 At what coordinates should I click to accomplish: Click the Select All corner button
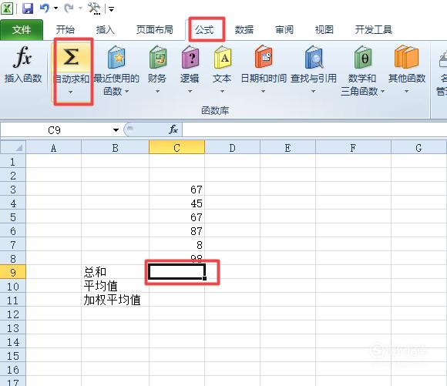tap(13, 147)
